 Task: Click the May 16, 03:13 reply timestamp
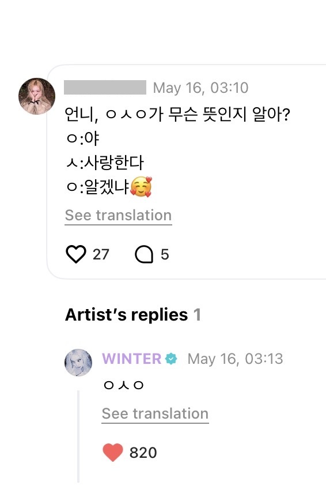(235, 359)
